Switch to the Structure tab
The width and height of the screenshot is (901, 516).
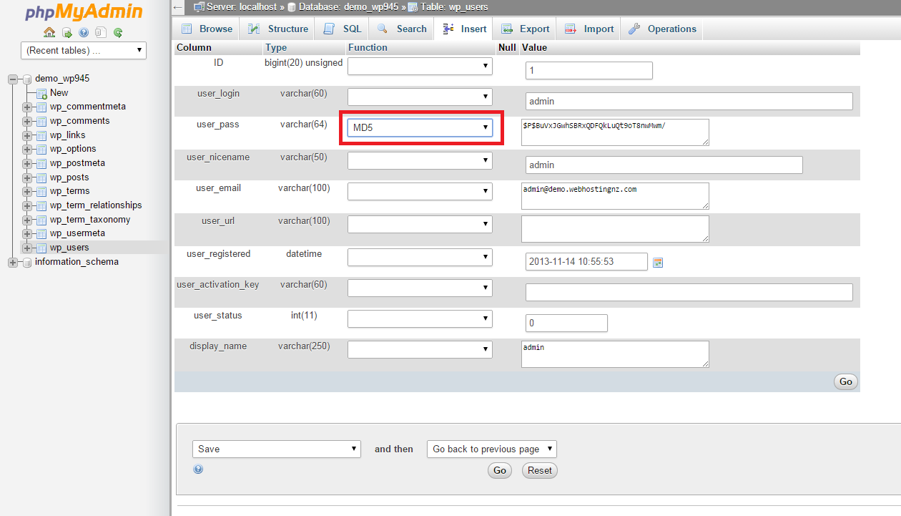pos(279,29)
